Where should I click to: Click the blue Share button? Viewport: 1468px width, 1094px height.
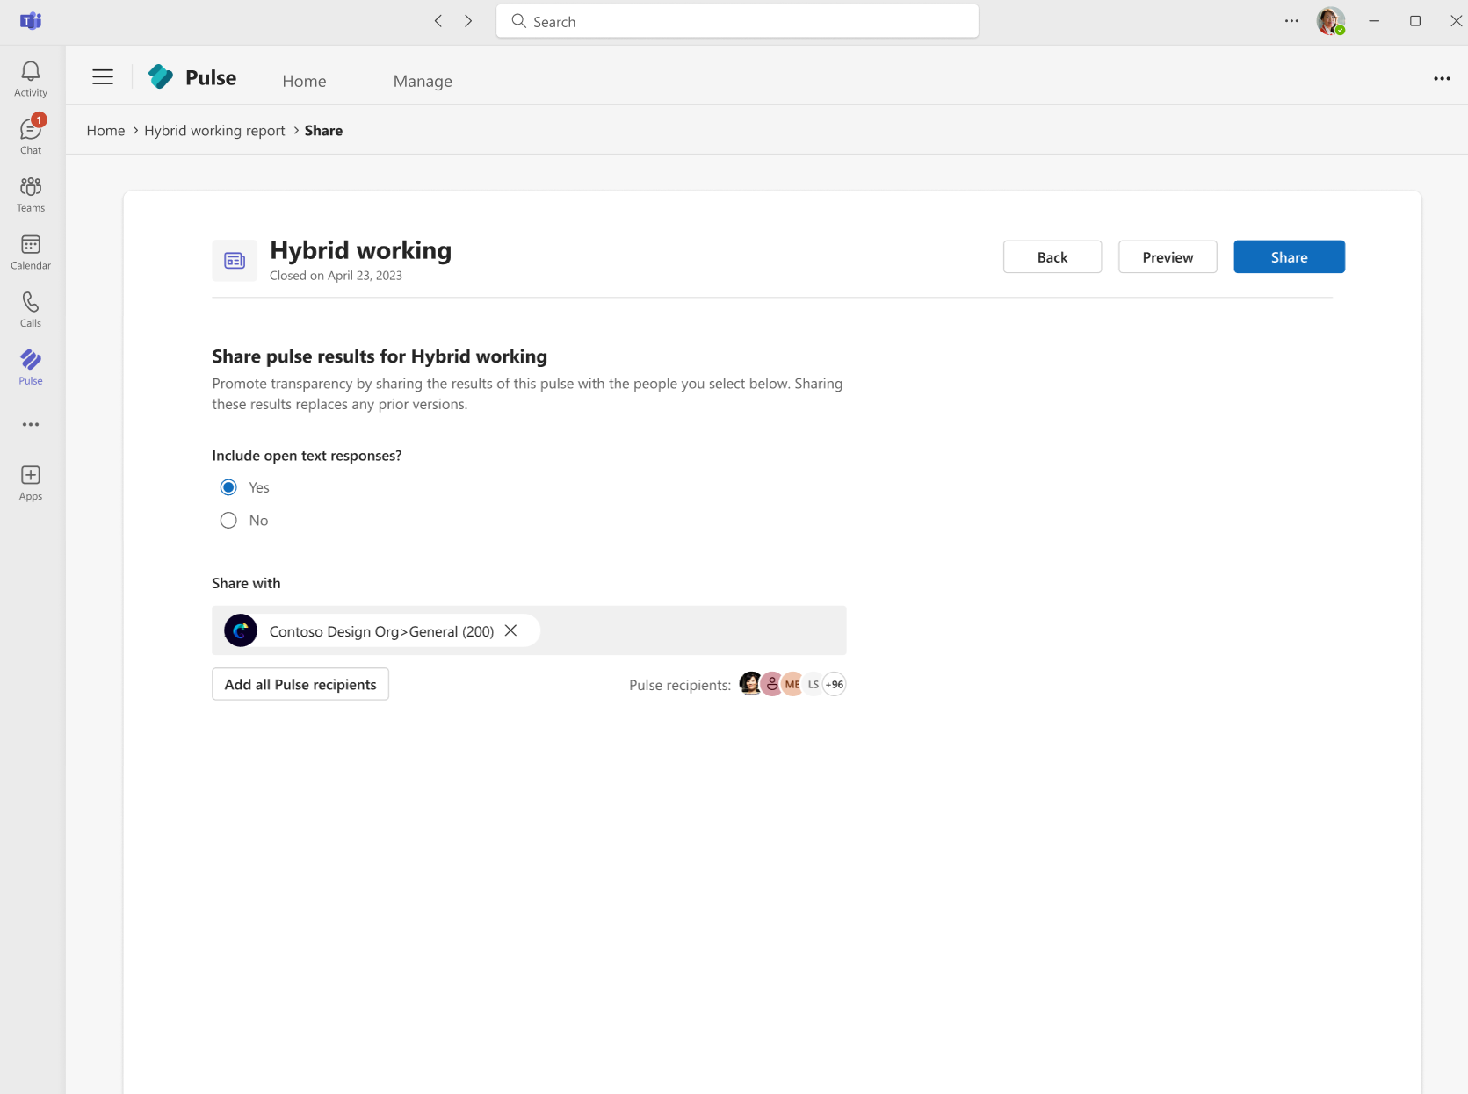1288,256
